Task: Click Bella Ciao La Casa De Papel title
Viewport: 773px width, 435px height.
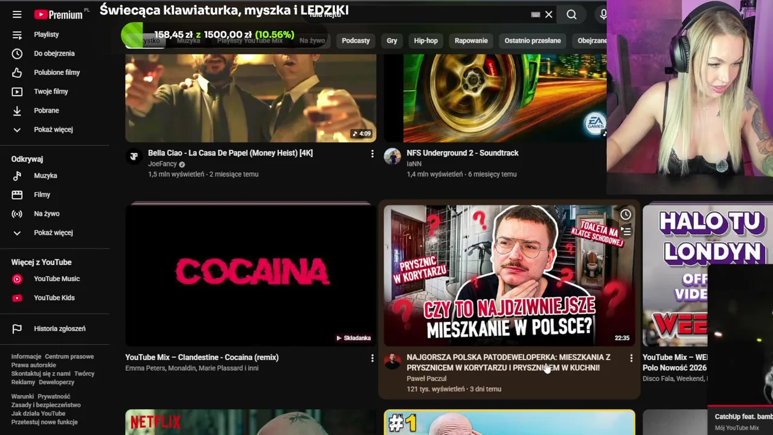Action: point(230,153)
